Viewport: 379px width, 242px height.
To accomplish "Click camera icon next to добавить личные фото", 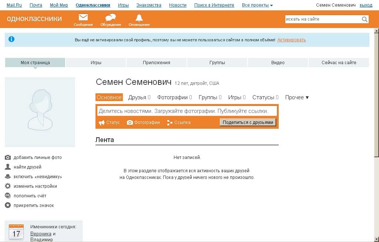I will [x=8, y=158].
